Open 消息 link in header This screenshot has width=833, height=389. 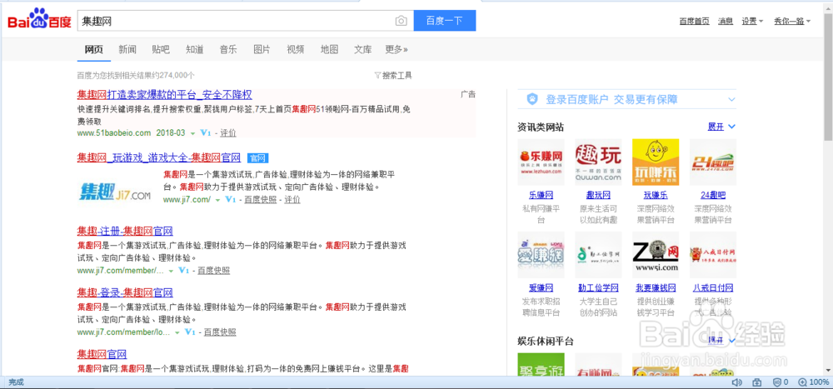726,22
